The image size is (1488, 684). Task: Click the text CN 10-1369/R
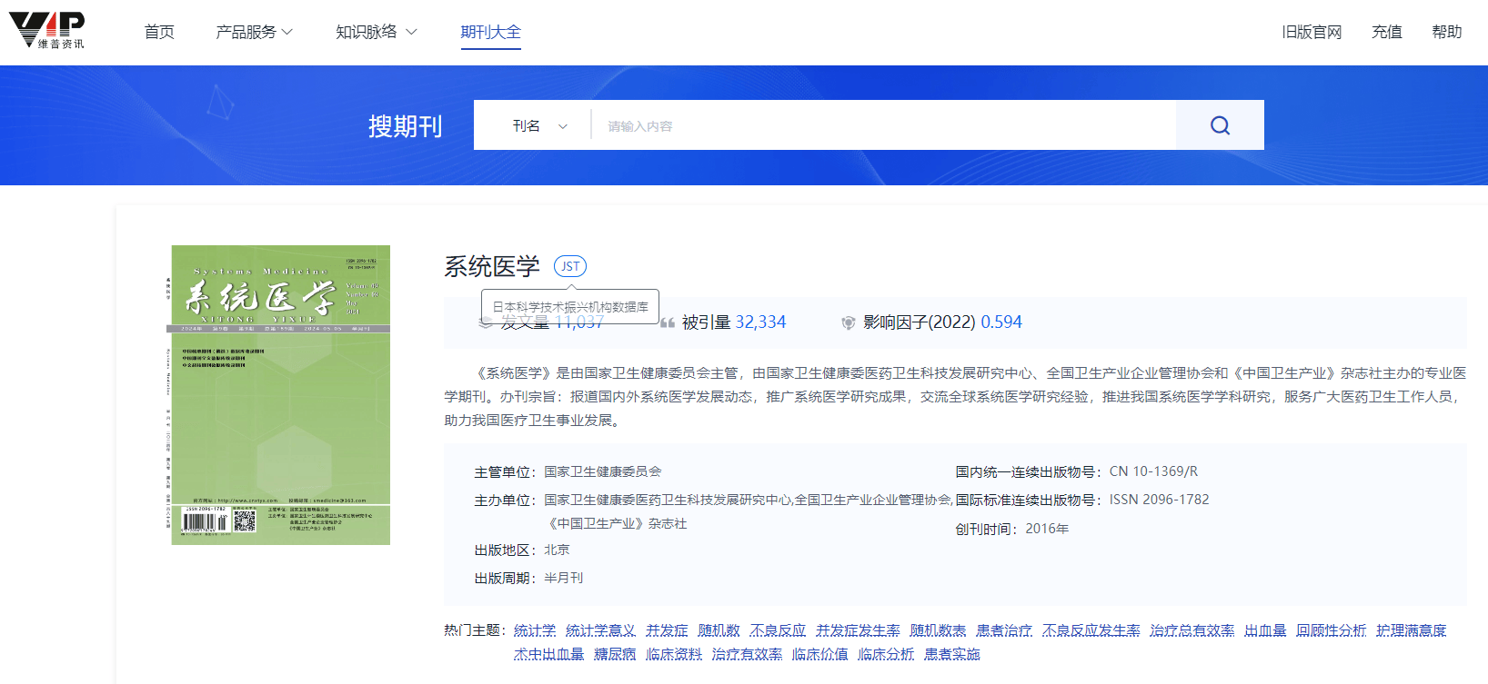pos(1153,471)
